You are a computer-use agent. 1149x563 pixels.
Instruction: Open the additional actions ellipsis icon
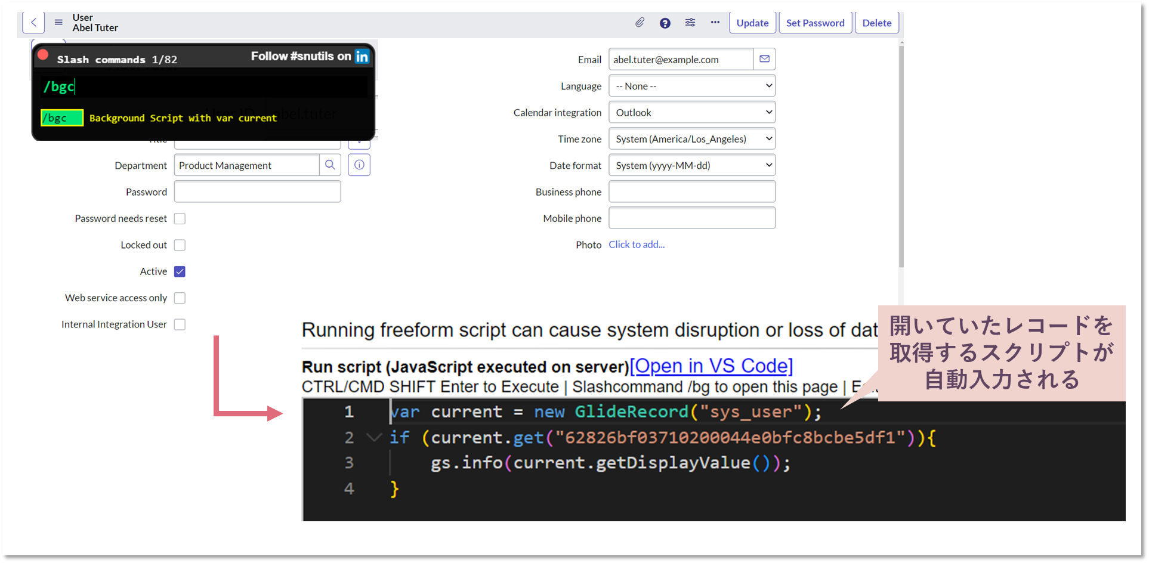pyautogui.click(x=715, y=22)
